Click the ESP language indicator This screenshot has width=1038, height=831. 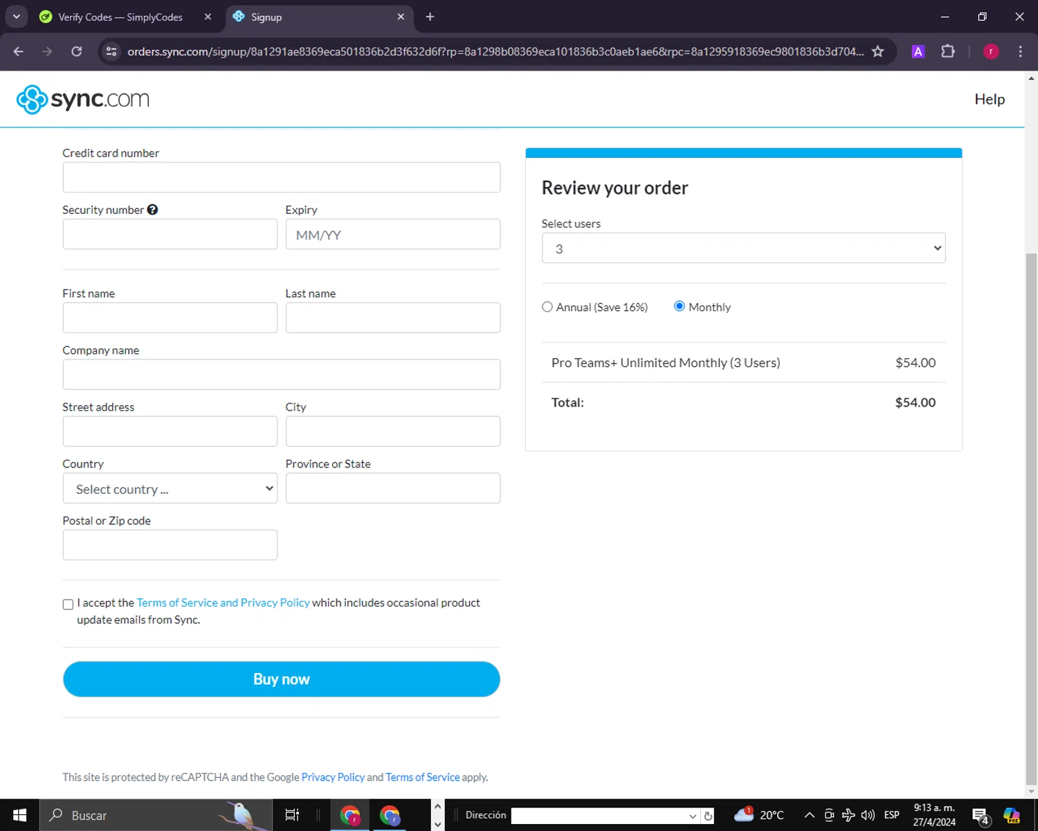[891, 815]
